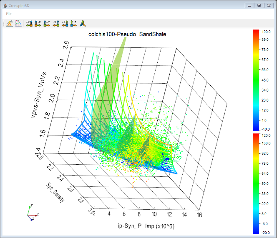Open the scatter points display icon
This screenshot has width=277, height=238.
point(18,23)
